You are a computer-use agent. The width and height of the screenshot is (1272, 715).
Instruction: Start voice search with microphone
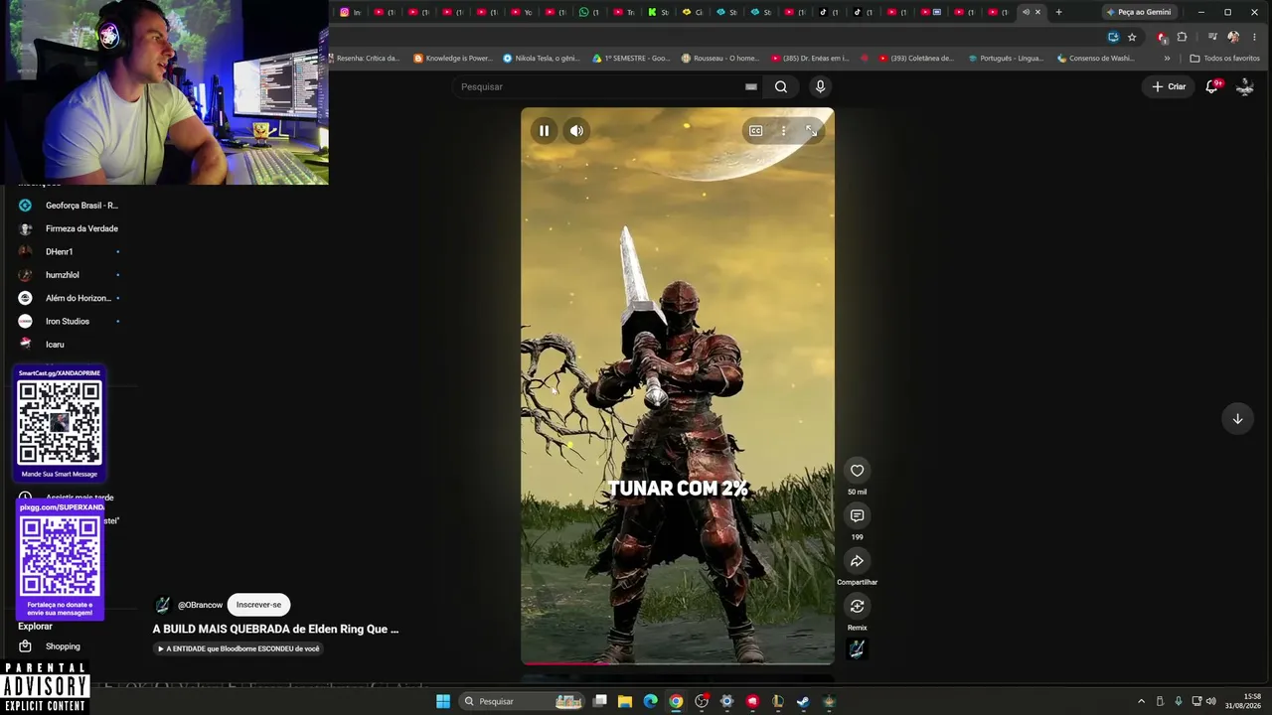(820, 86)
